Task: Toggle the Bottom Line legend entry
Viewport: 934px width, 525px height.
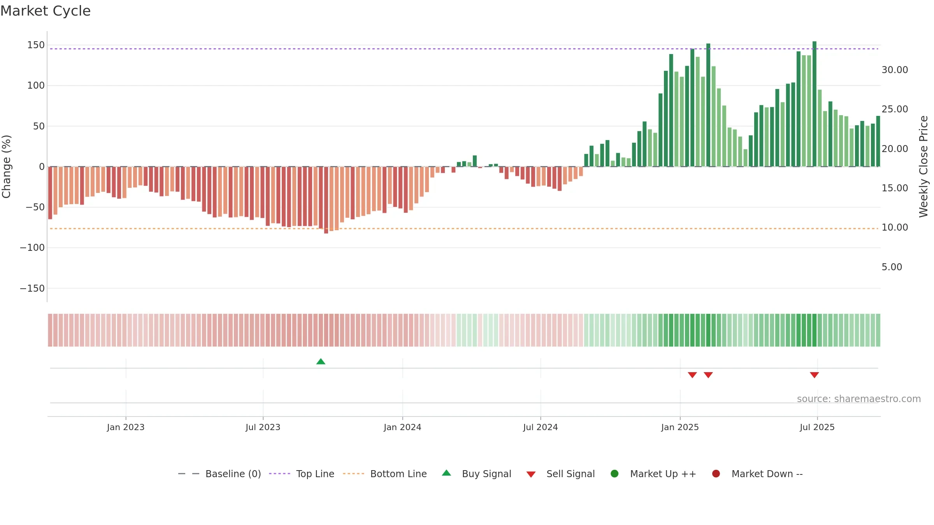Action: coord(385,474)
